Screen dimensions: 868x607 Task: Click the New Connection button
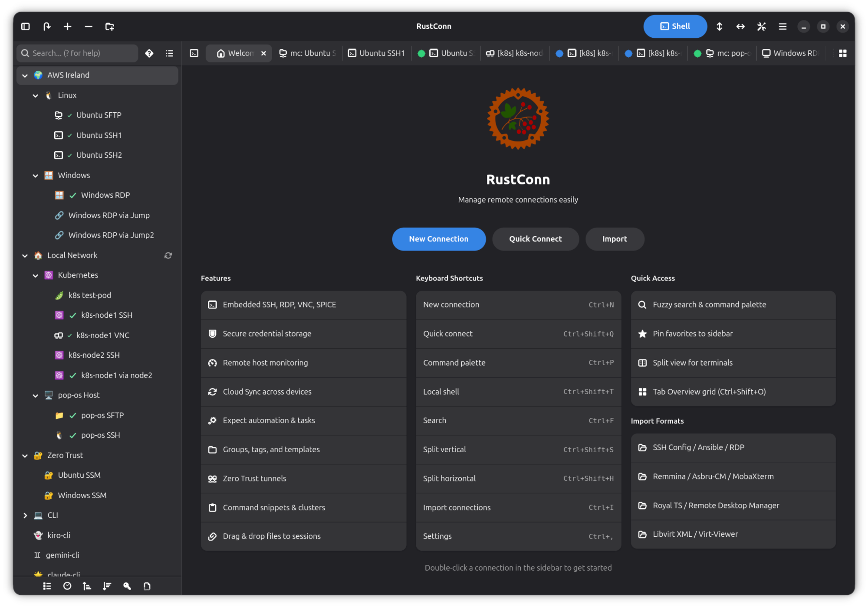(439, 239)
